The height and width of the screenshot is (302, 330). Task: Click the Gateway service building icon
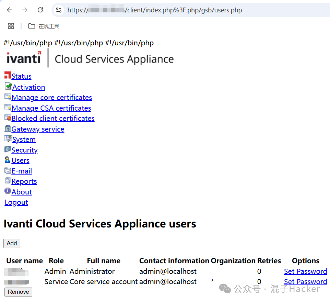pyautogui.click(x=8, y=128)
